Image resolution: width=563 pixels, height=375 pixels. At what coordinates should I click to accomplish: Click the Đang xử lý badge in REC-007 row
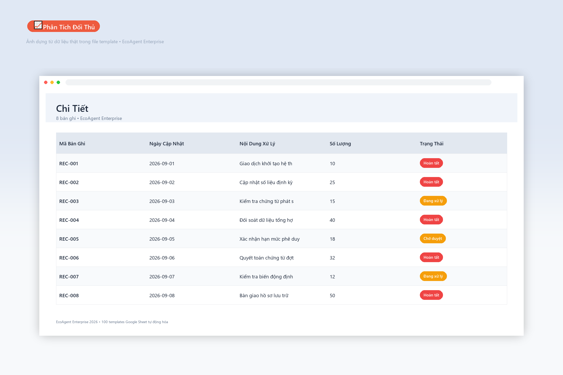click(433, 276)
